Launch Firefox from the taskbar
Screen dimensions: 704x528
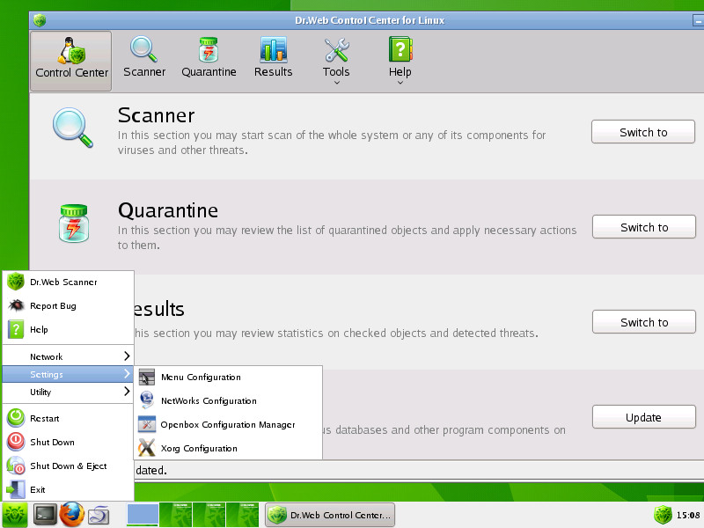[x=71, y=515]
